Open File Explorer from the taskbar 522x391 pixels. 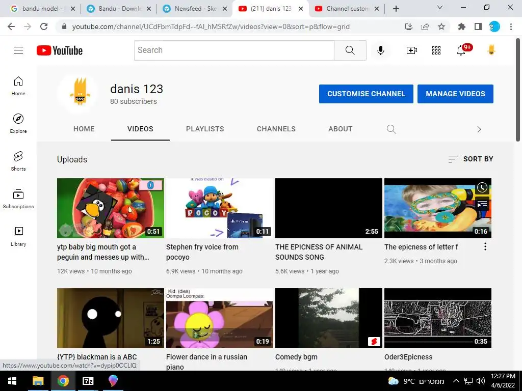click(x=38, y=381)
